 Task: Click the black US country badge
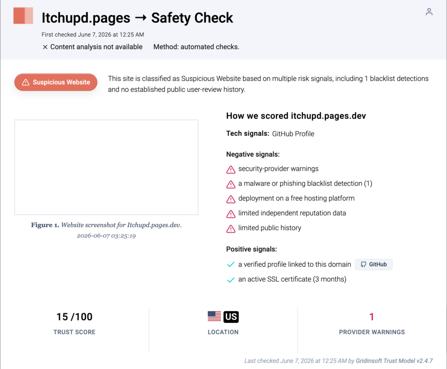[231, 317]
